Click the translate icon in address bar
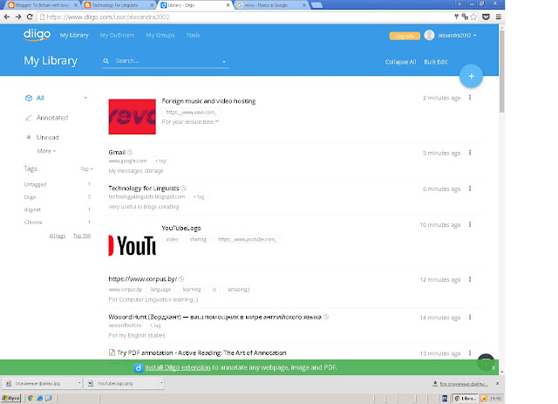Screen dimensions: 558x404 (465, 17)
